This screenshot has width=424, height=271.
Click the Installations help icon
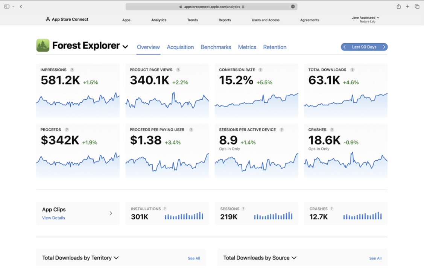(x=165, y=209)
